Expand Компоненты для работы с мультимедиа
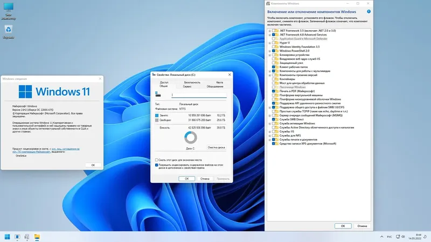Viewport: 431px width, 242px height. [270, 72]
